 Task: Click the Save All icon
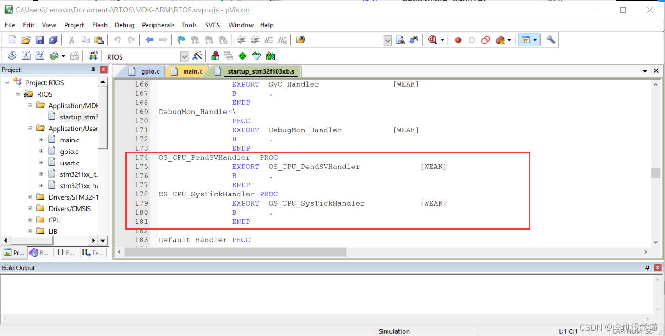click(x=54, y=40)
